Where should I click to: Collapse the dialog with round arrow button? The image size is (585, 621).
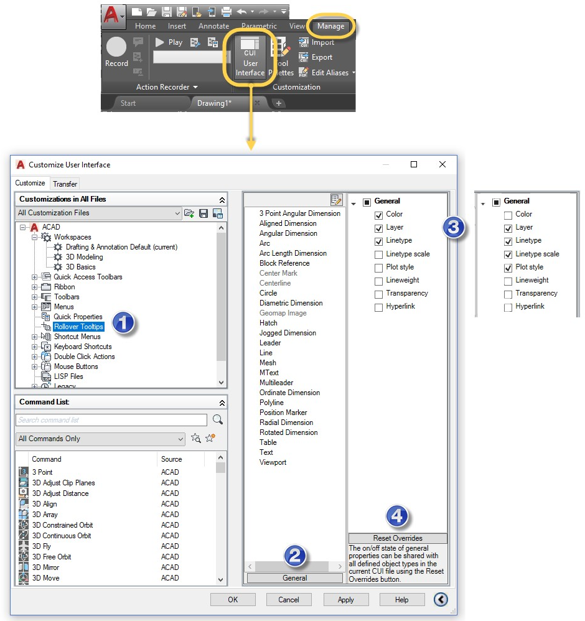pyautogui.click(x=441, y=600)
